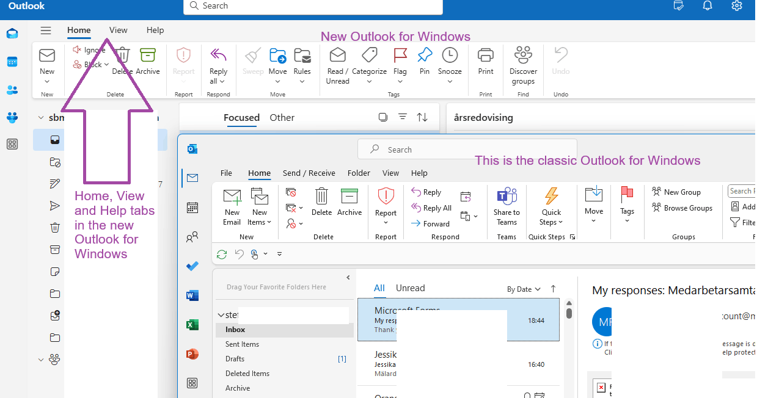Screen dimensions: 757x398
Task: Collapse account folder tree in classic Outlook
Action: point(221,315)
